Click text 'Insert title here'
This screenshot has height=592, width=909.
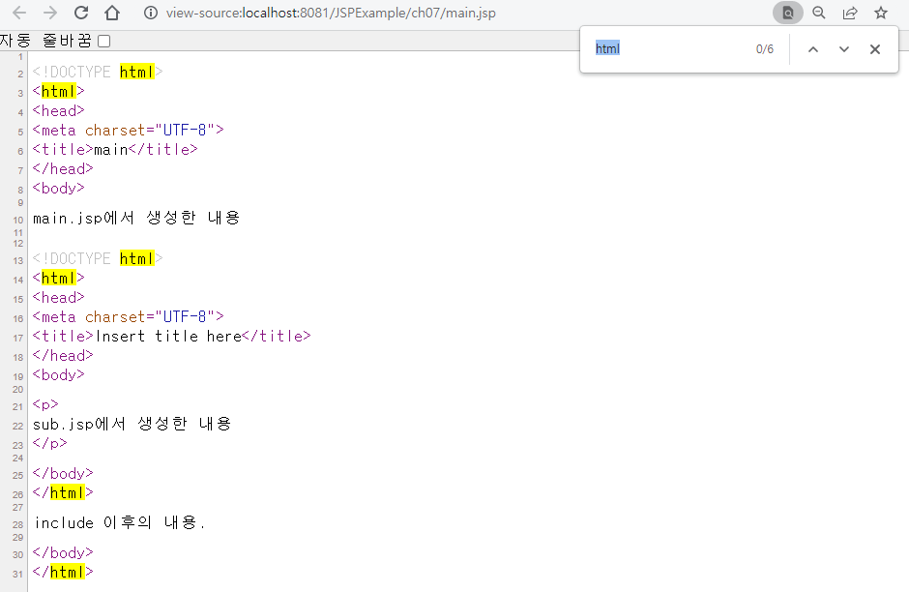[x=168, y=337]
